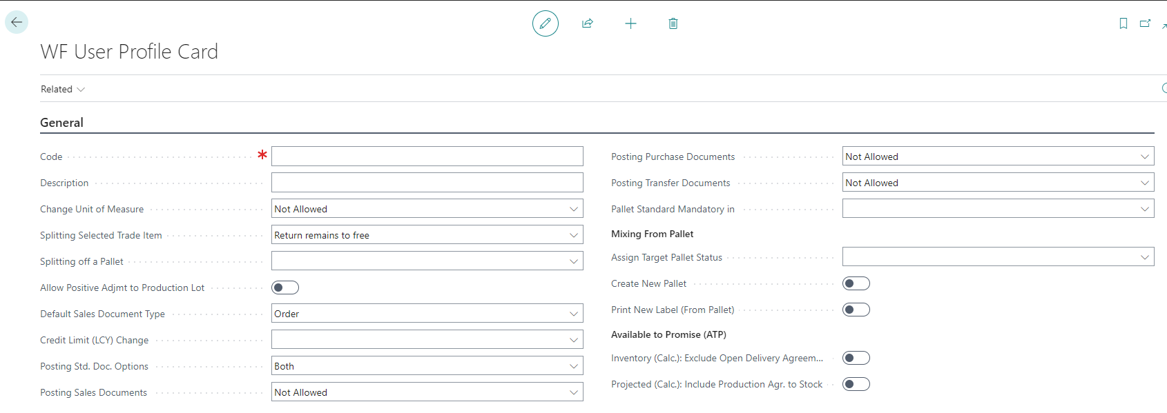Screen dimensions: 1167x413
Task: Click the pencil edit icon
Action: point(545,23)
